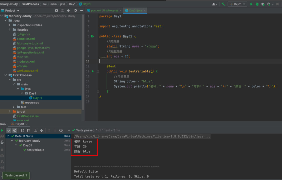Expand the target folder

[10, 111]
